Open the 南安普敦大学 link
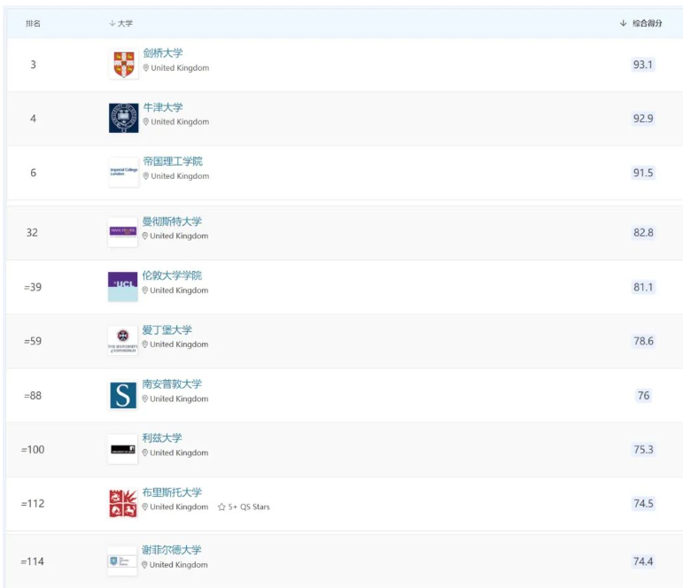 [x=172, y=383]
